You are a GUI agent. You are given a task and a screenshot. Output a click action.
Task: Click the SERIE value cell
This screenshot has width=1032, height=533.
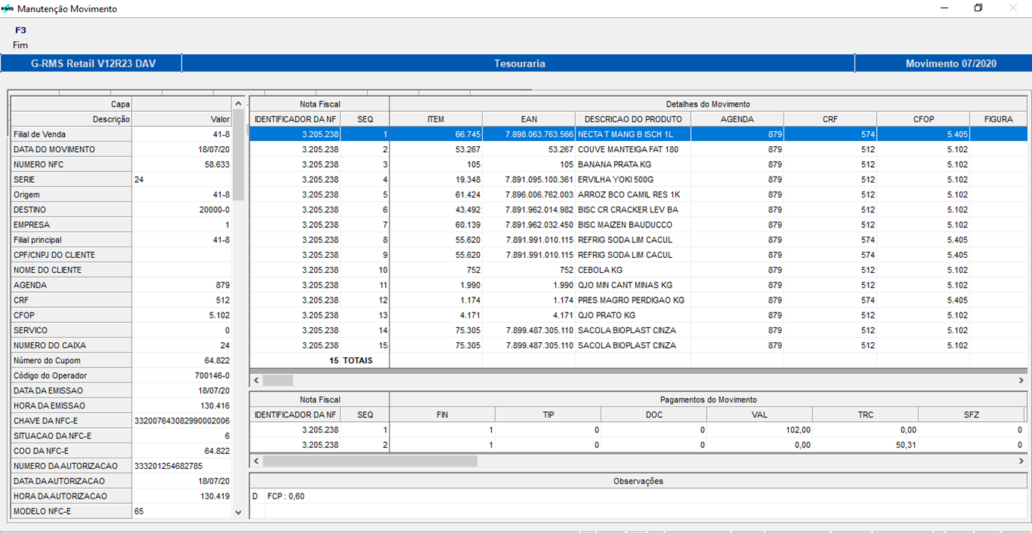181,180
